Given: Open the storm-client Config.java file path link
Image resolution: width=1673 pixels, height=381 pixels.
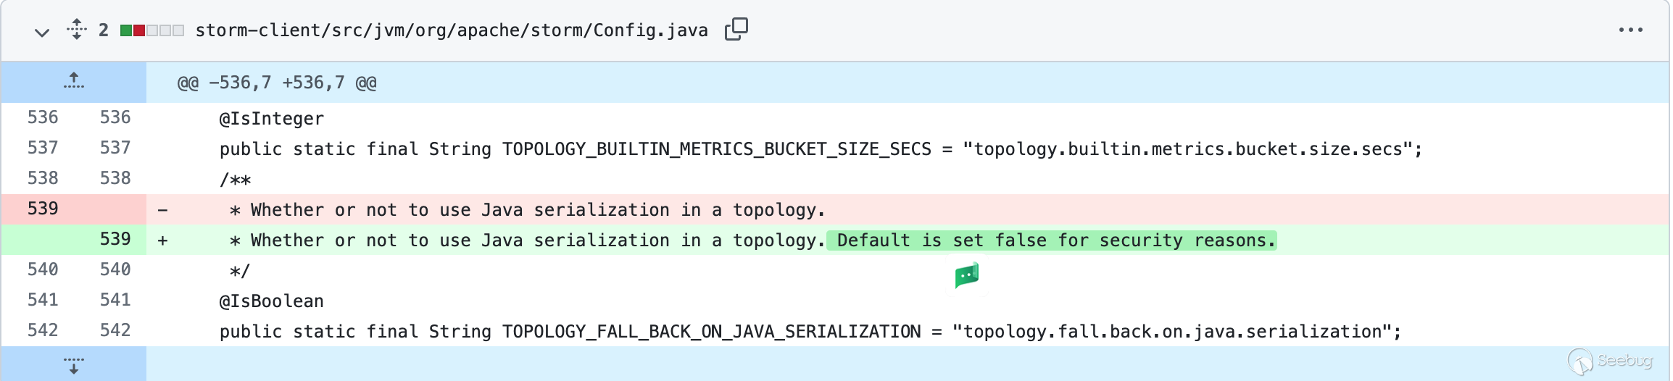Looking at the screenshot, I should (x=451, y=30).
